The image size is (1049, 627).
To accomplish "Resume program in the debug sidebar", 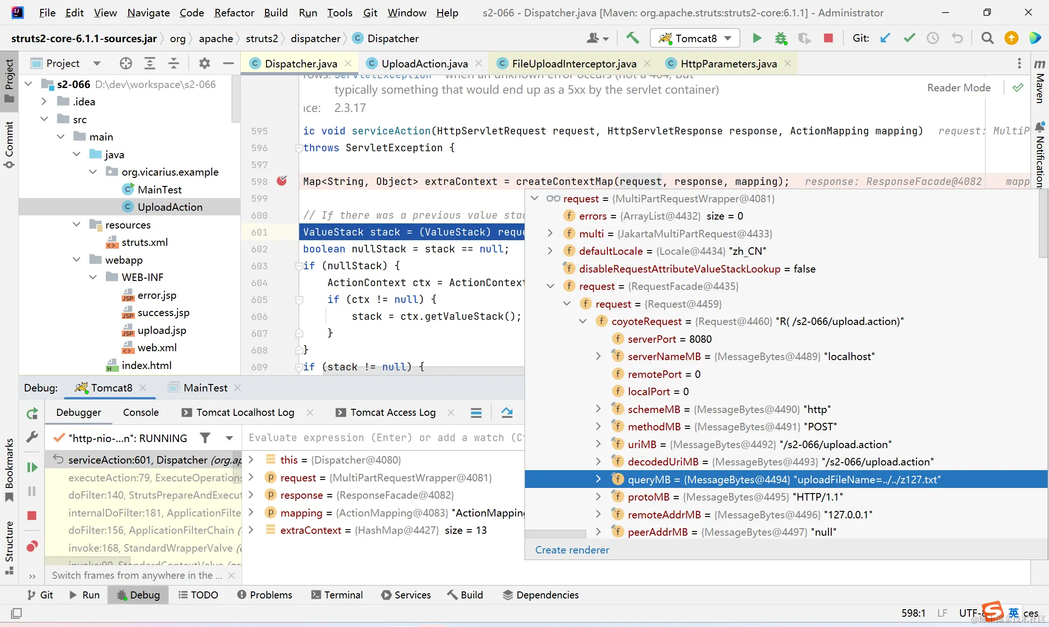I will point(32,467).
